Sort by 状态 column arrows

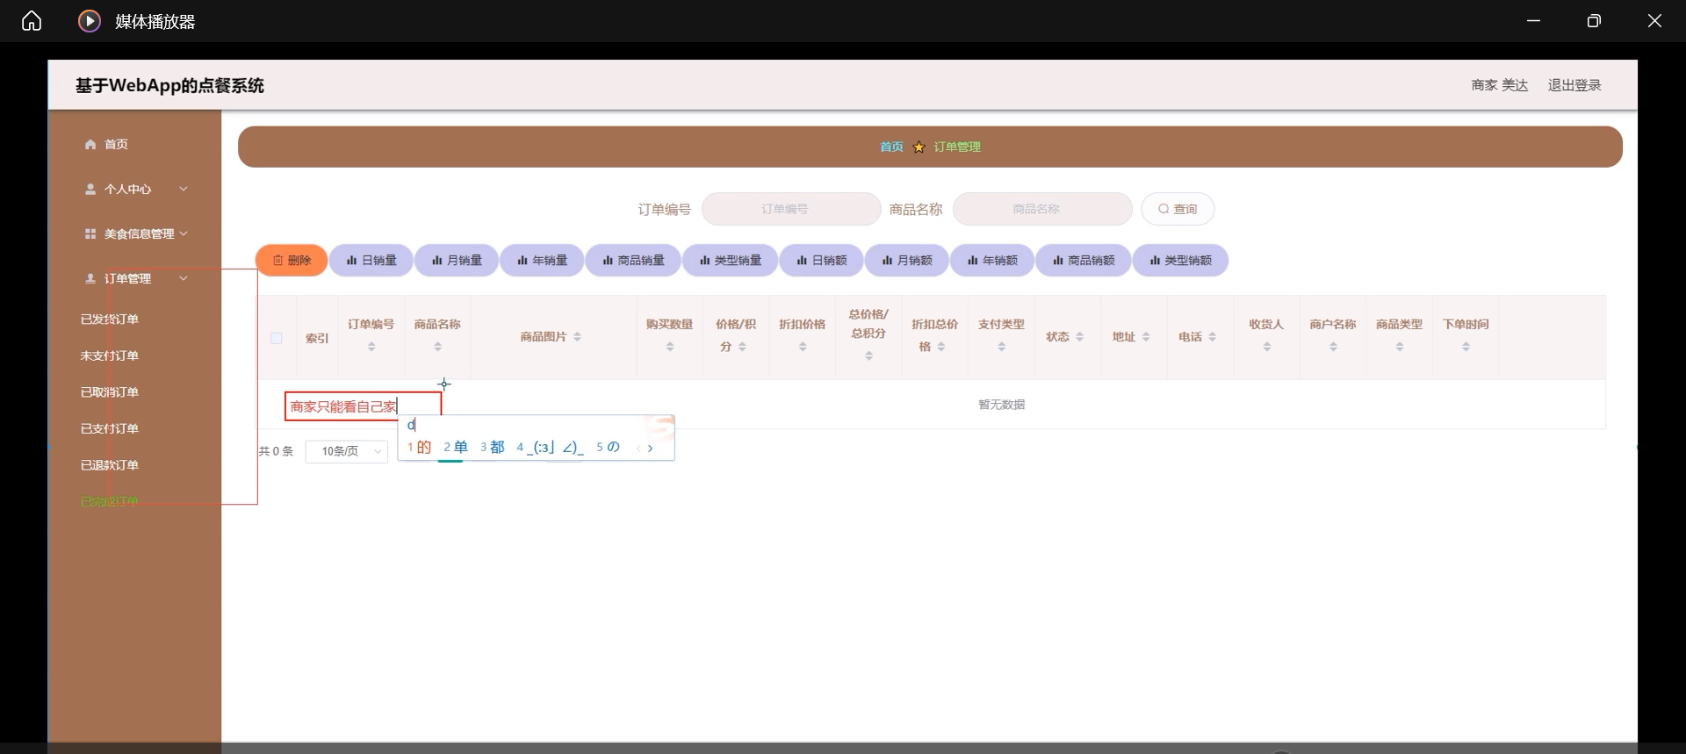tap(1080, 337)
